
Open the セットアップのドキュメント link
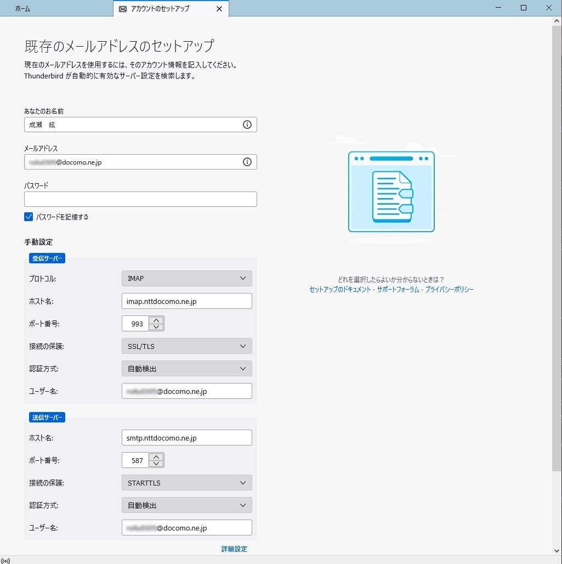(340, 289)
